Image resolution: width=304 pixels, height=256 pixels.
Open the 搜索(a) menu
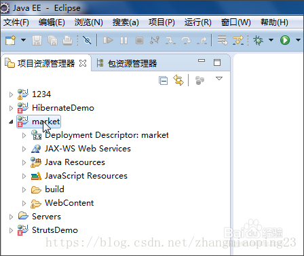[x=126, y=22]
